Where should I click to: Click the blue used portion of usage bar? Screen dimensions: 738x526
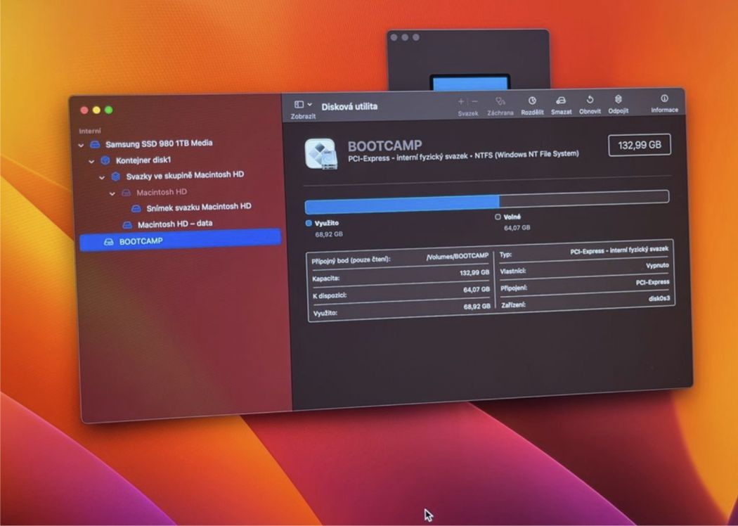pyautogui.click(x=402, y=205)
